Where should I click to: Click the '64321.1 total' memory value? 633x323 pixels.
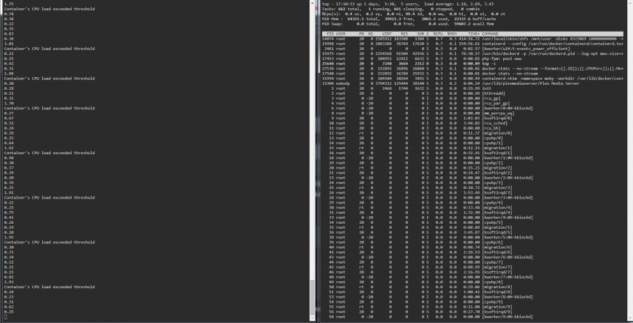(x=363, y=19)
